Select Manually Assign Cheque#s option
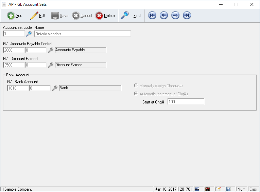The image size is (260, 192). pyautogui.click(x=136, y=86)
